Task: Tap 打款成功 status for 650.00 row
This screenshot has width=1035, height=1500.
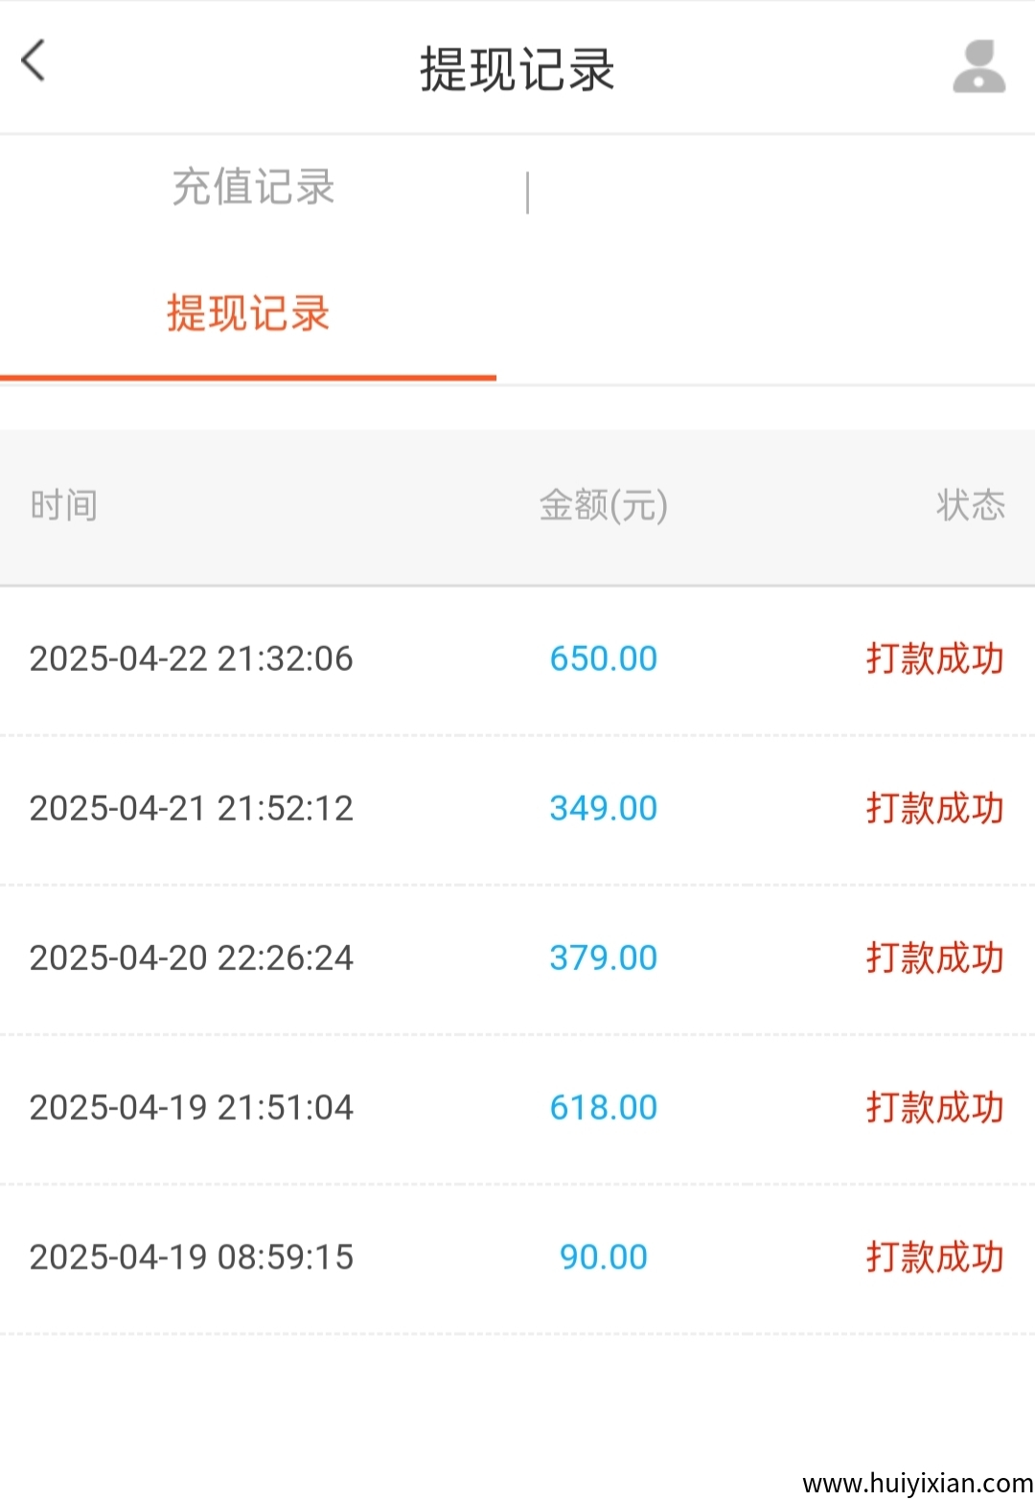Action: click(934, 659)
